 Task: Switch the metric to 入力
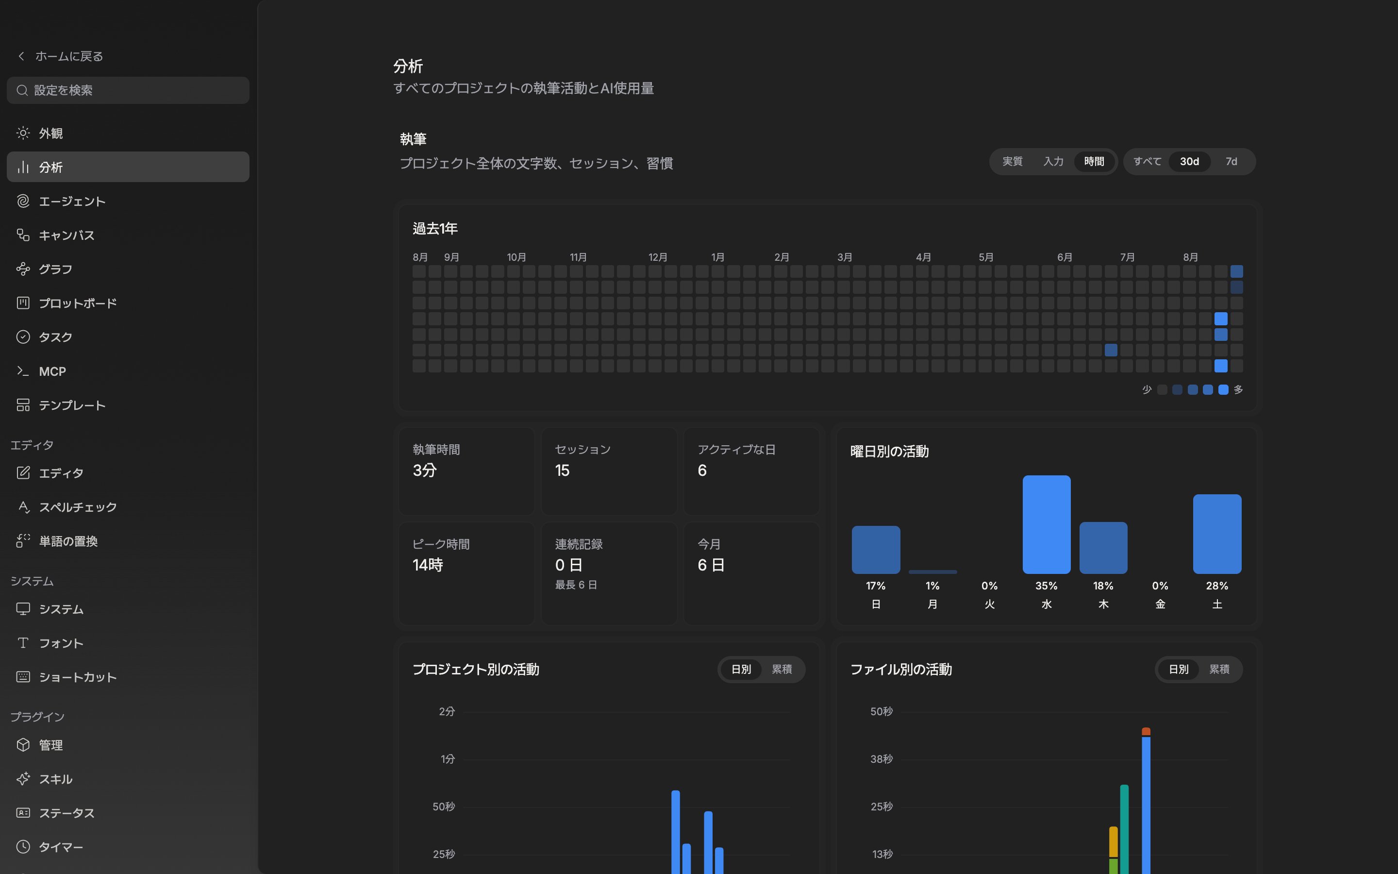pyautogui.click(x=1053, y=161)
